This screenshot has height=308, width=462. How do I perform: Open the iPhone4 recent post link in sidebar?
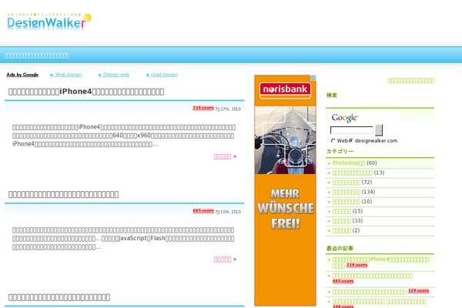pyautogui.click(x=380, y=259)
